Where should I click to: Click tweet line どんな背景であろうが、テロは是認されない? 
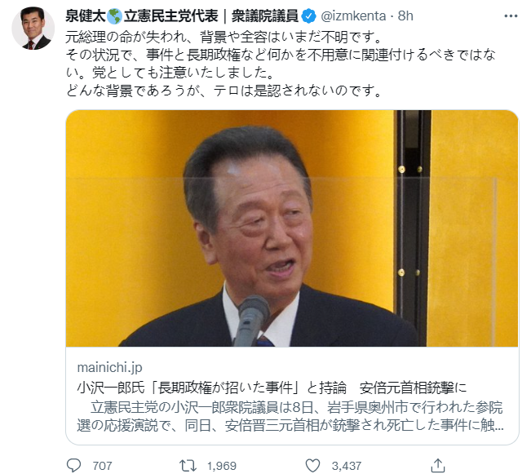pos(223,91)
